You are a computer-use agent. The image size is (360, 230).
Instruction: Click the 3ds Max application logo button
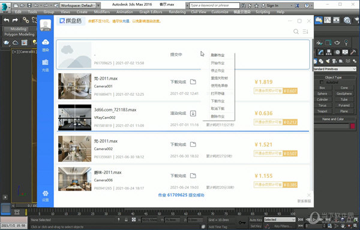5,7
